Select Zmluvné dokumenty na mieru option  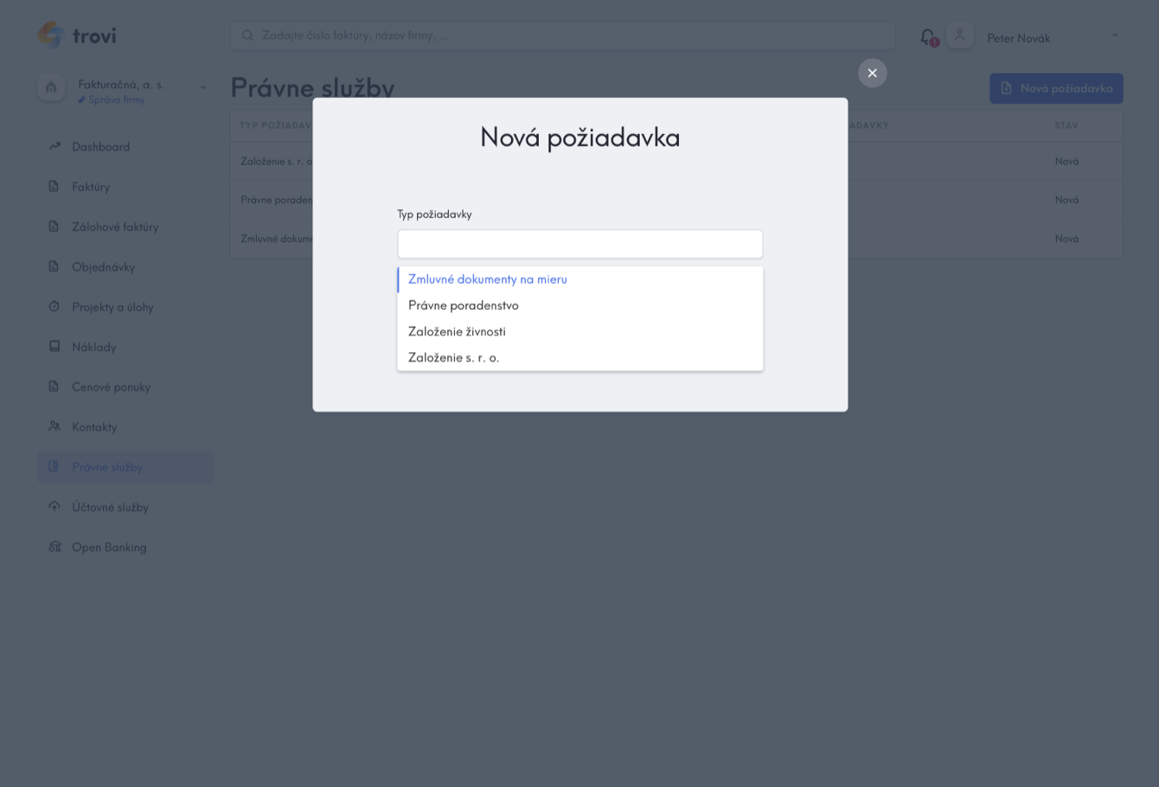pyautogui.click(x=580, y=279)
